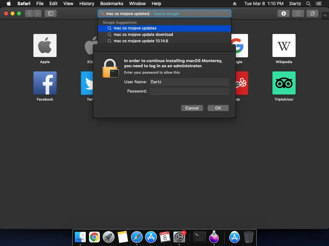Select suggestion 'mac os mojave update 10.14.6'
The image size is (329, 246).
click(164, 41)
